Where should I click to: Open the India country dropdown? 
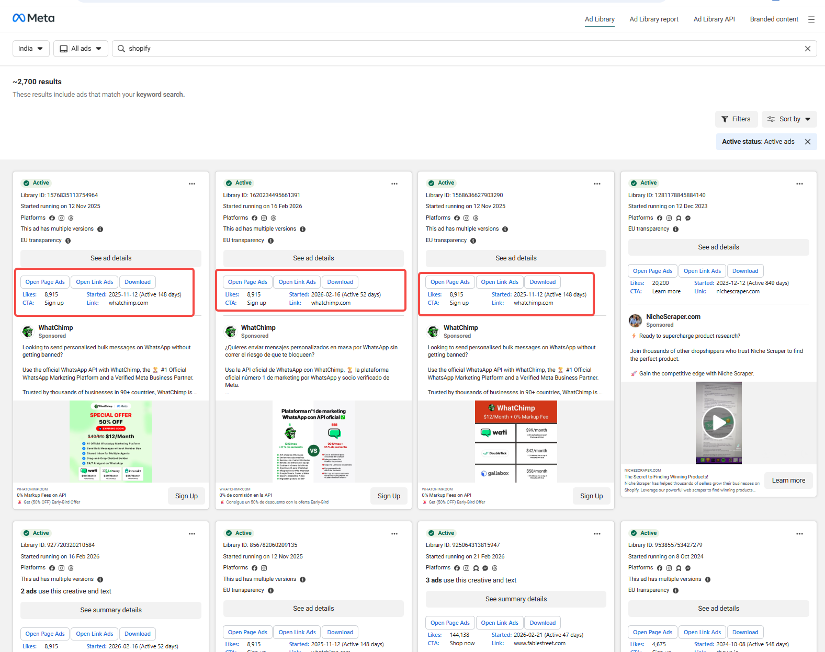point(31,49)
